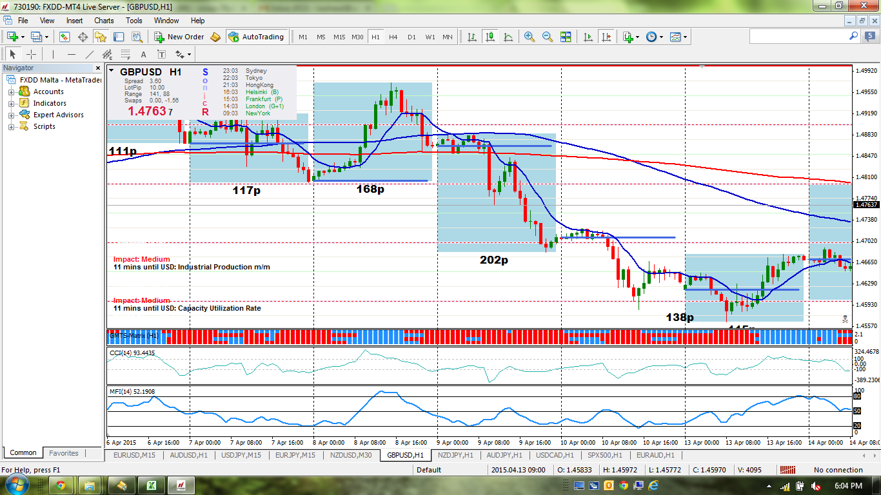Switch to the W1 timeframe button
The height and width of the screenshot is (495, 881).
click(430, 37)
